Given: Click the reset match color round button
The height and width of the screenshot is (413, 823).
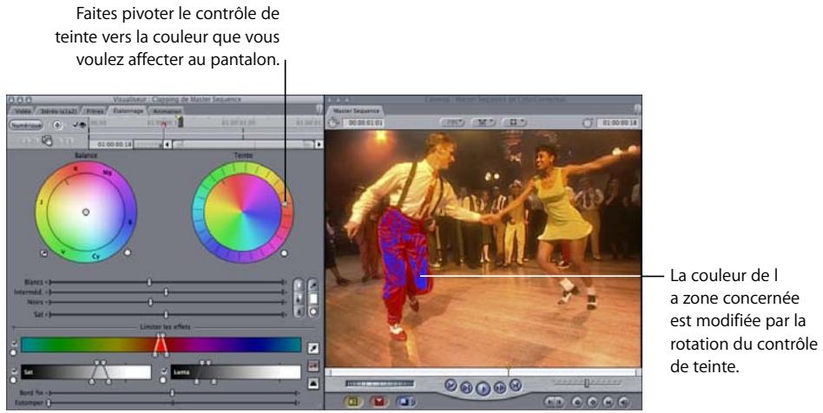Looking at the screenshot, I should (x=313, y=311).
